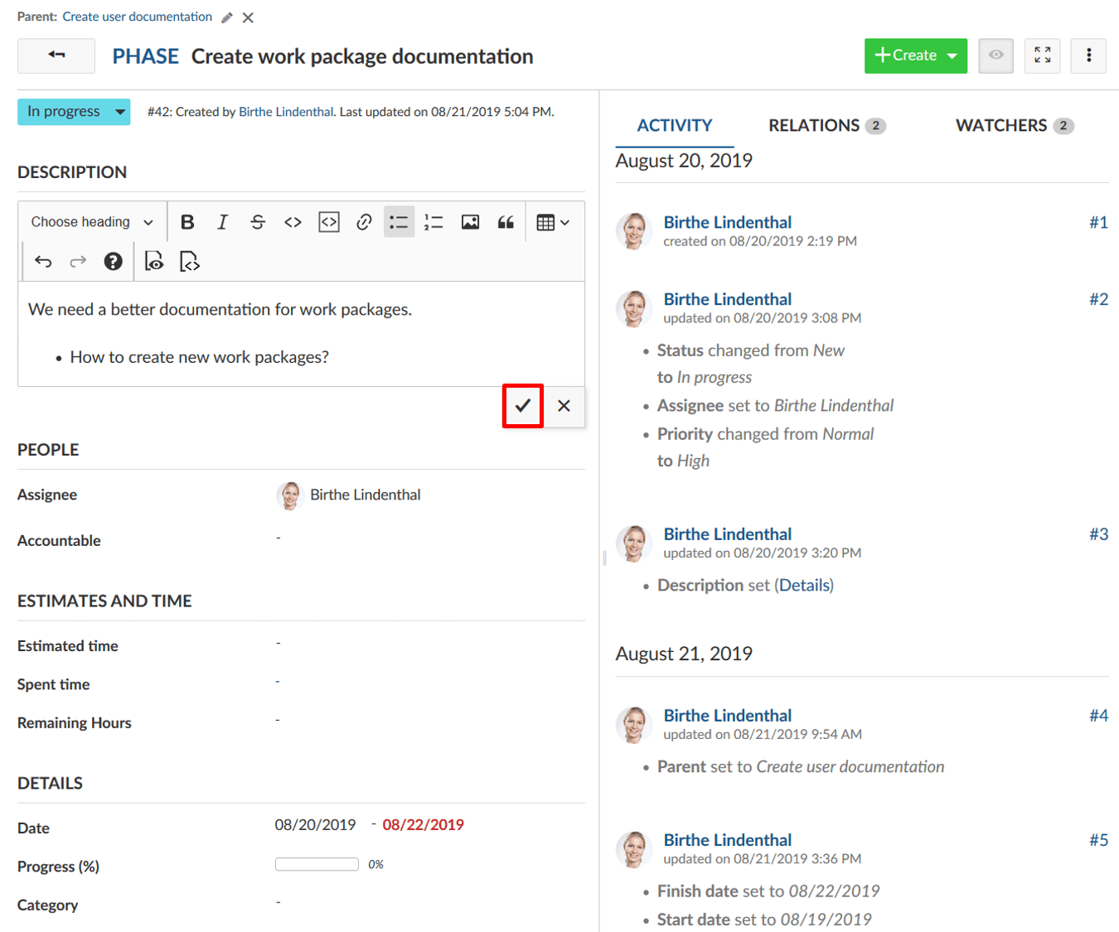The height and width of the screenshot is (932, 1119).
Task: Click the Bold formatting icon
Action: tap(187, 222)
